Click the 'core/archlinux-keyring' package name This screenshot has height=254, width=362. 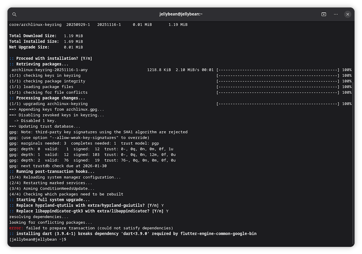coord(35,24)
